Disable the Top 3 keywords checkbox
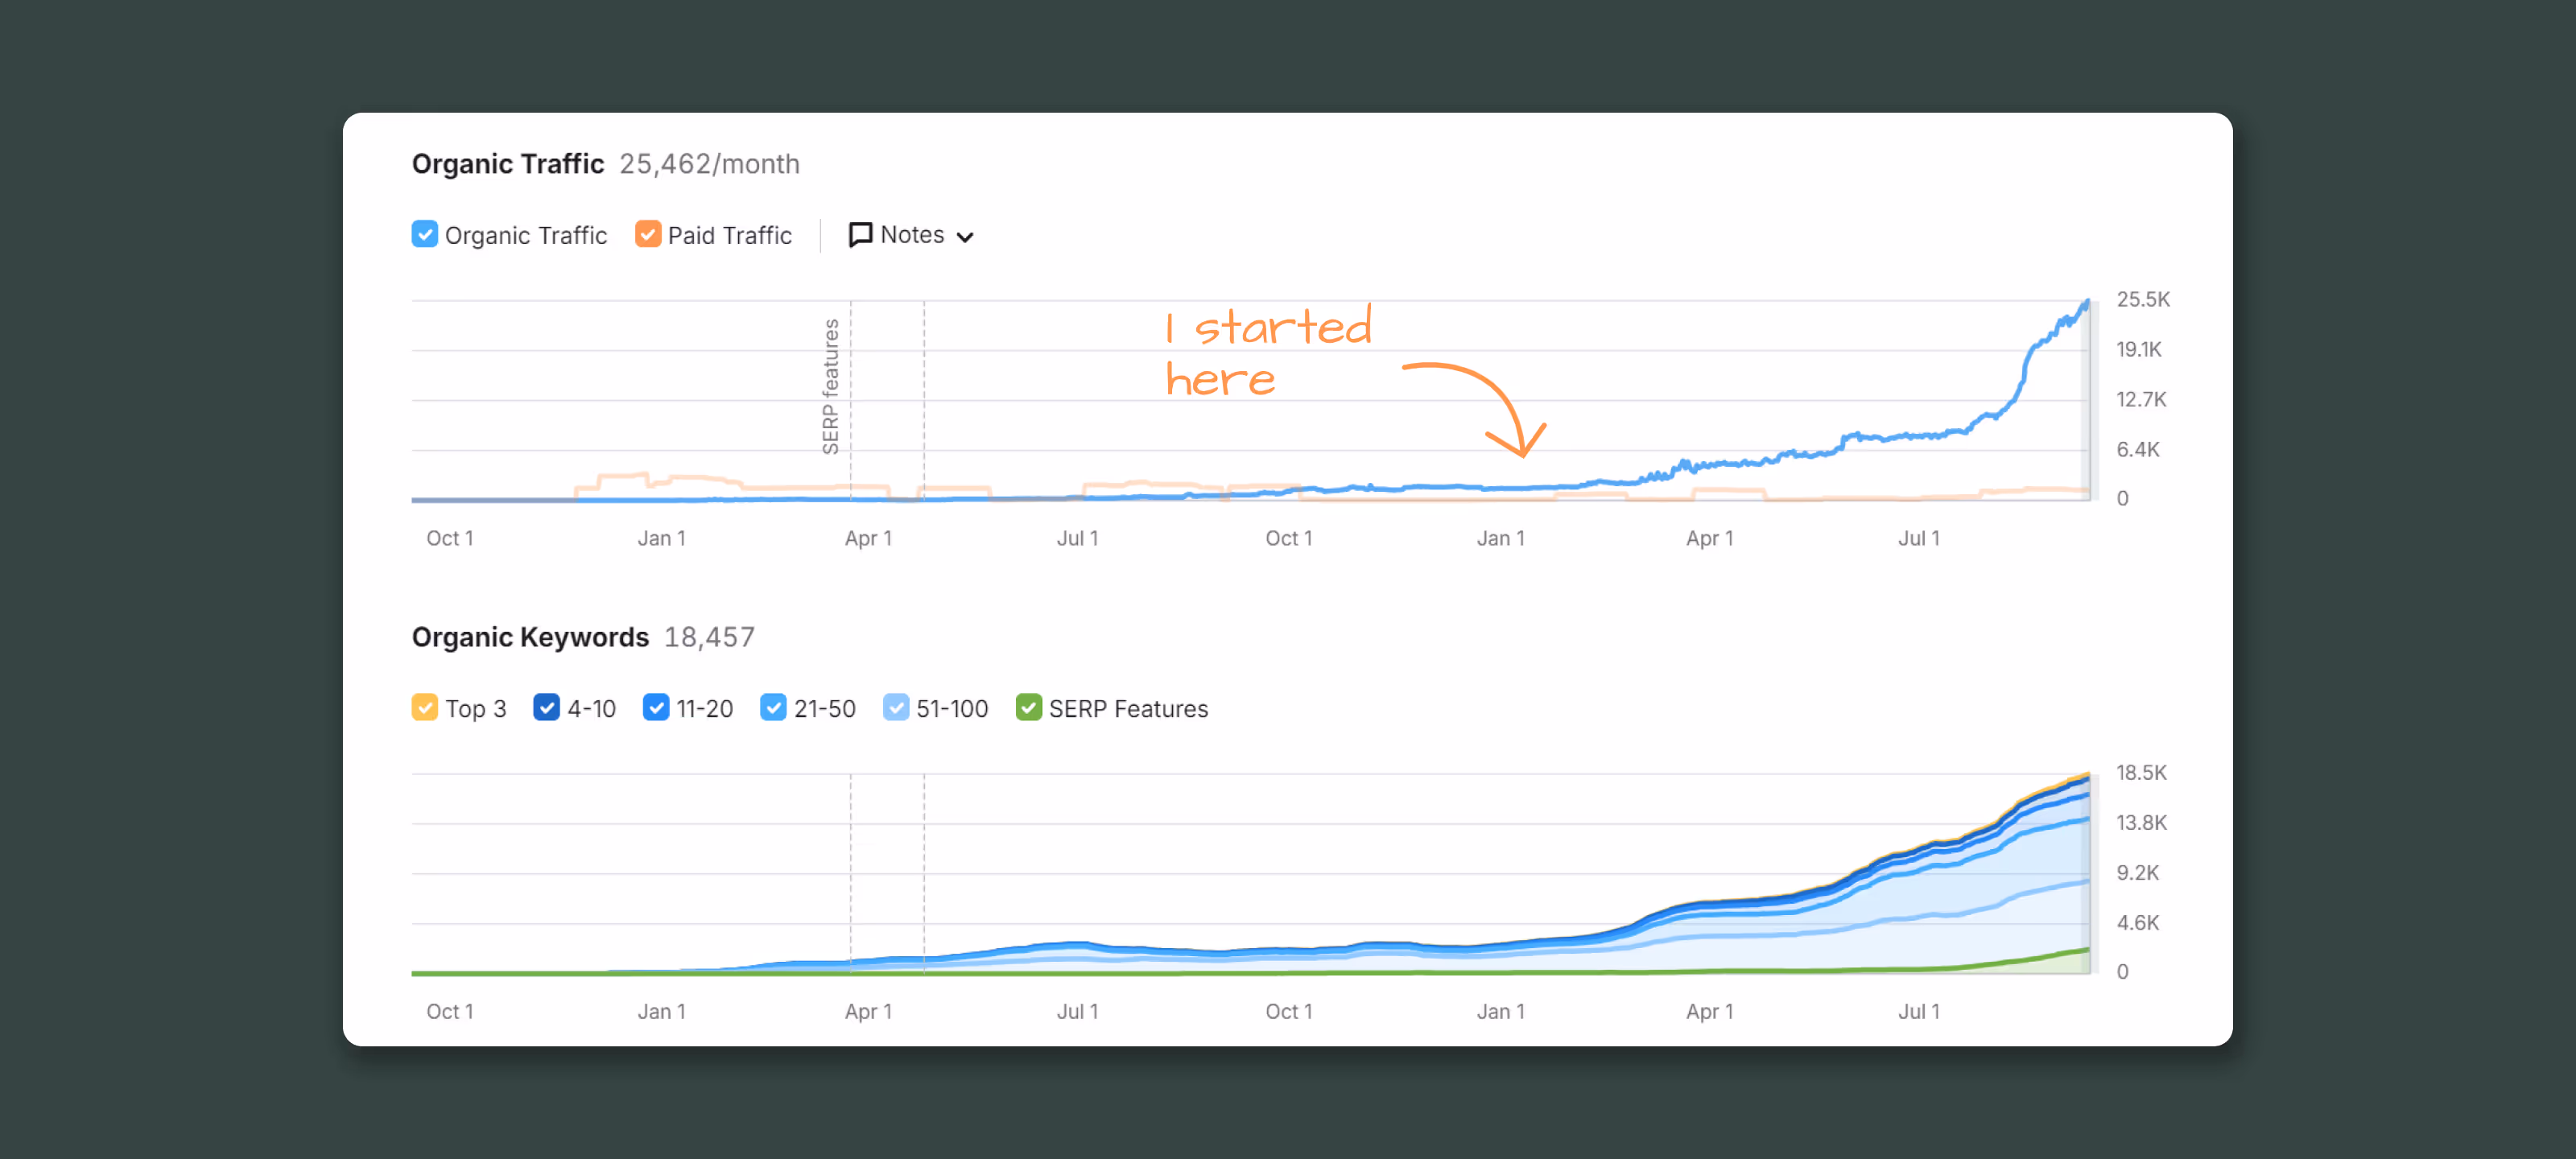2576x1159 pixels. (424, 708)
